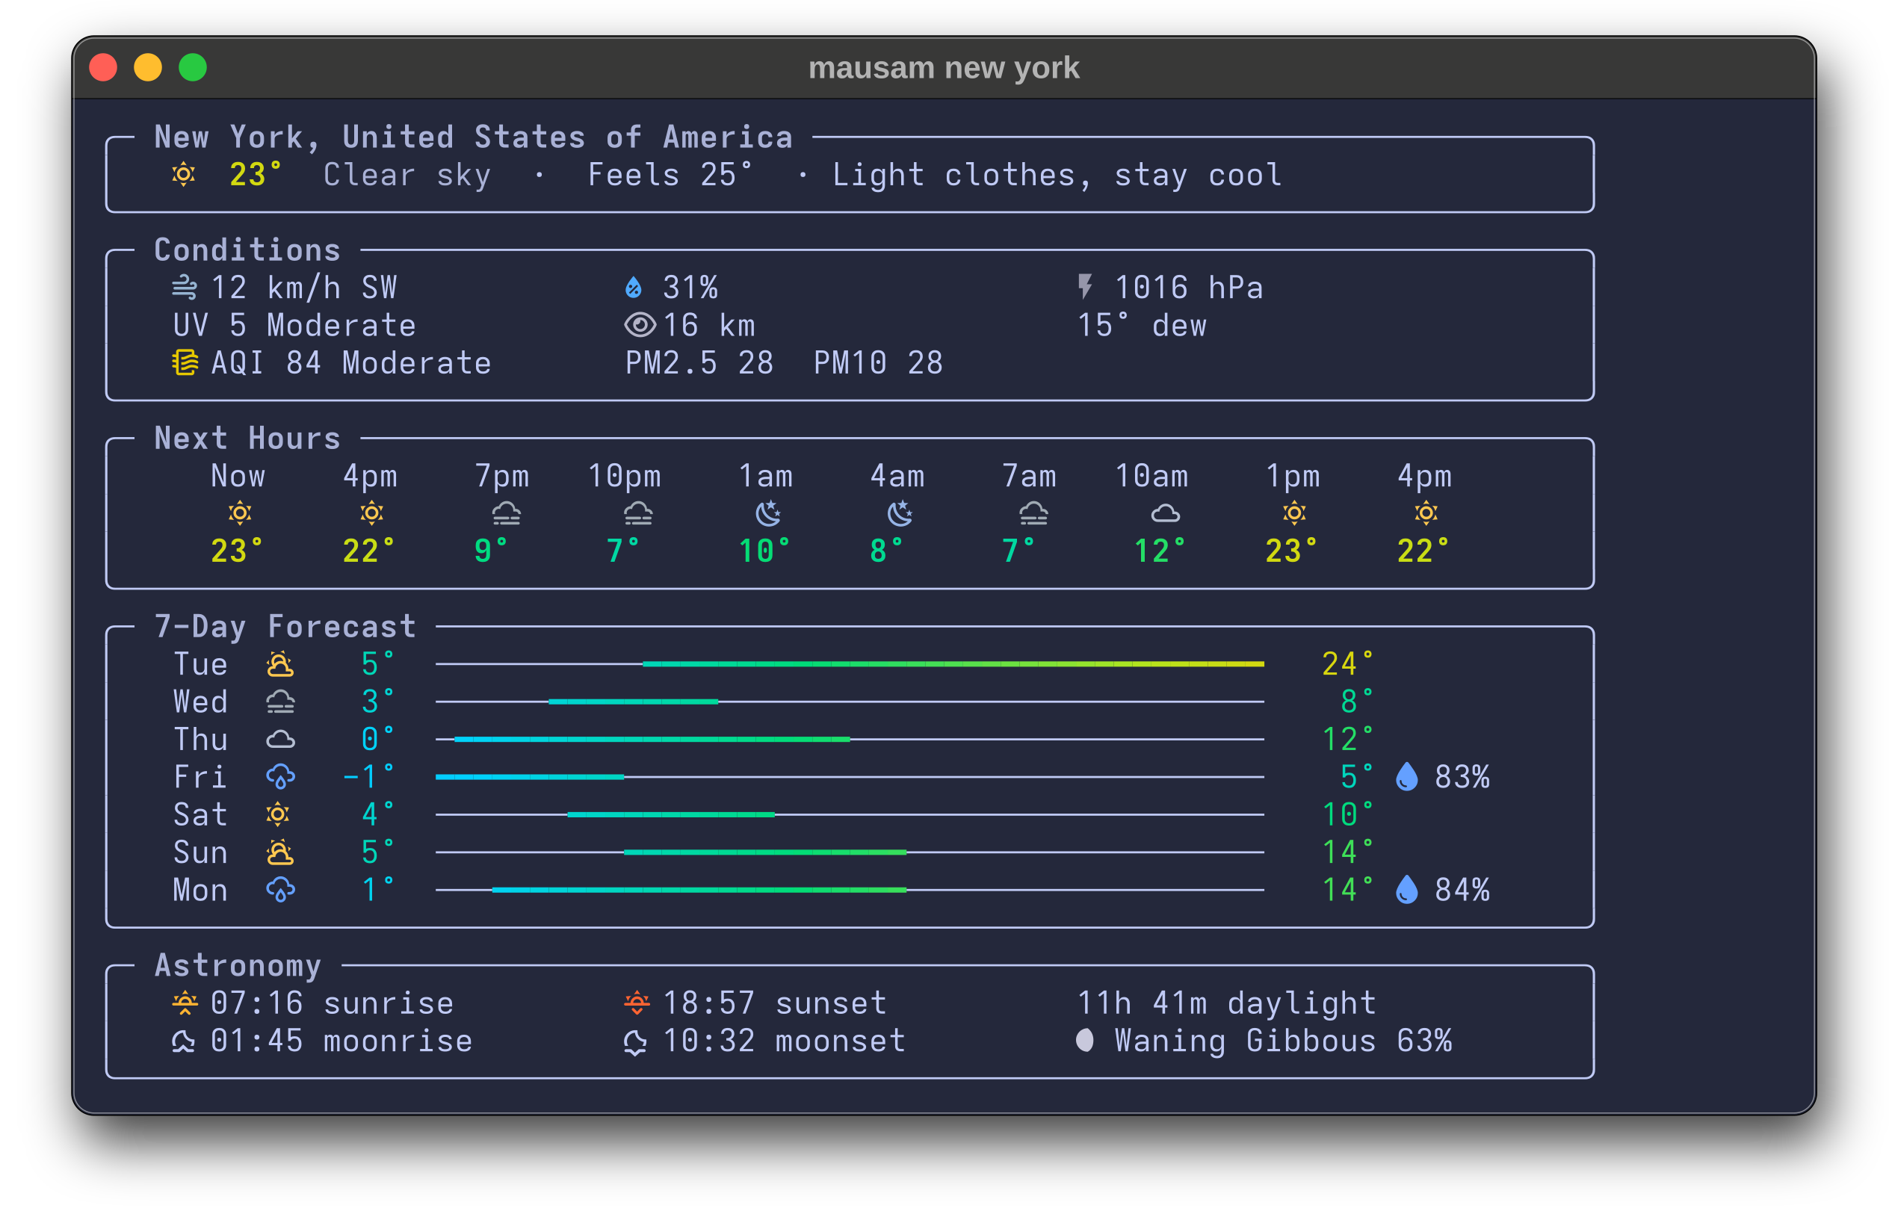Screen dimensions: 1889x1223
Task: Click the blue humidity droplet next to 31%
Action: pyautogui.click(x=634, y=288)
